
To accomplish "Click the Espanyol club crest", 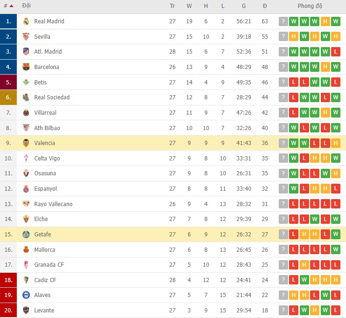I will [x=26, y=189].
